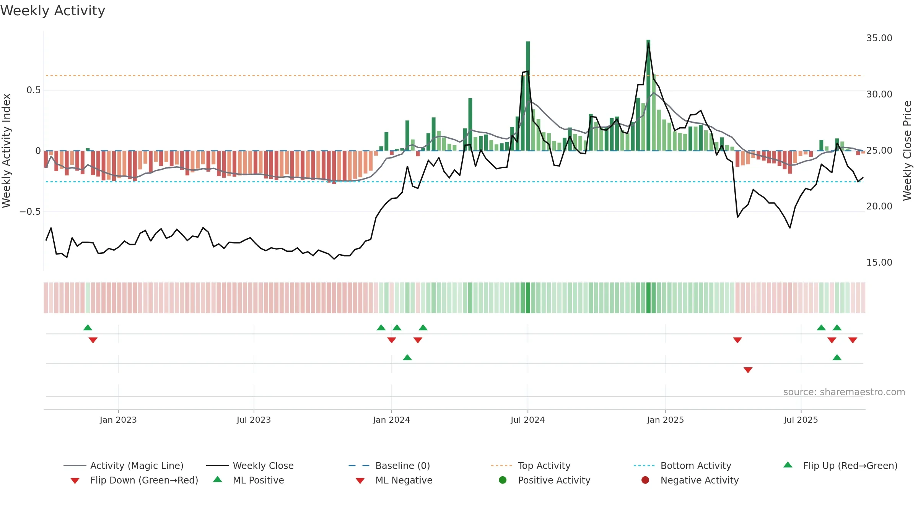Click the 30.00 price axis value
918x516 pixels.
tap(879, 94)
